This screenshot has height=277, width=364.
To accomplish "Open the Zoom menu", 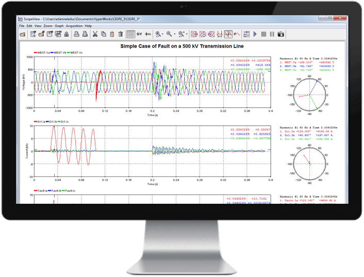I will [48, 26].
